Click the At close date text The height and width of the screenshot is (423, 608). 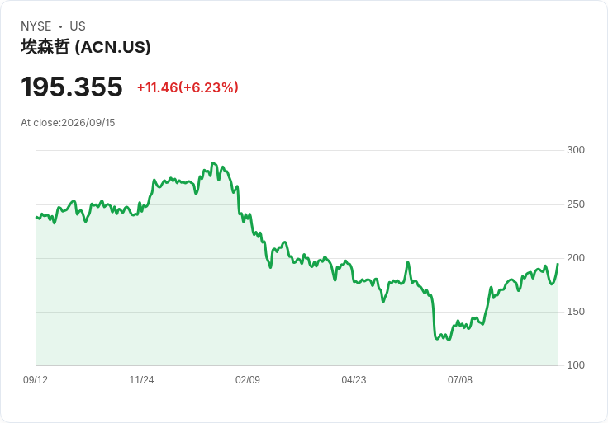click(68, 123)
